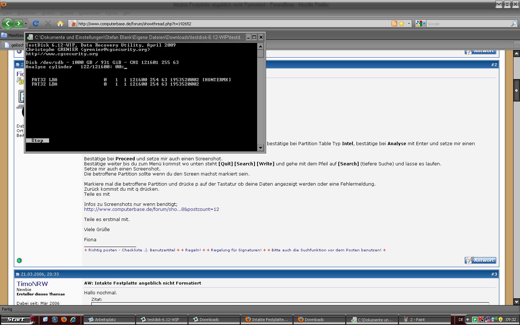Switch to Arbeitsplatz taskbar window
Viewport: 520px width, 325px height.
tap(109, 320)
